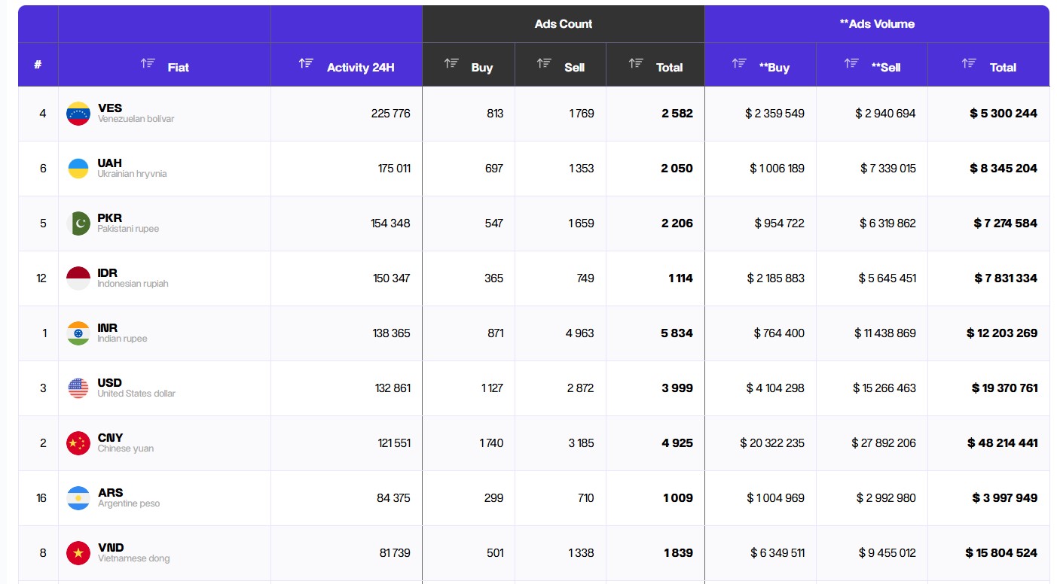This screenshot has width=1057, height=584.
Task: Click the **Ads Volume group header
Action: click(877, 24)
